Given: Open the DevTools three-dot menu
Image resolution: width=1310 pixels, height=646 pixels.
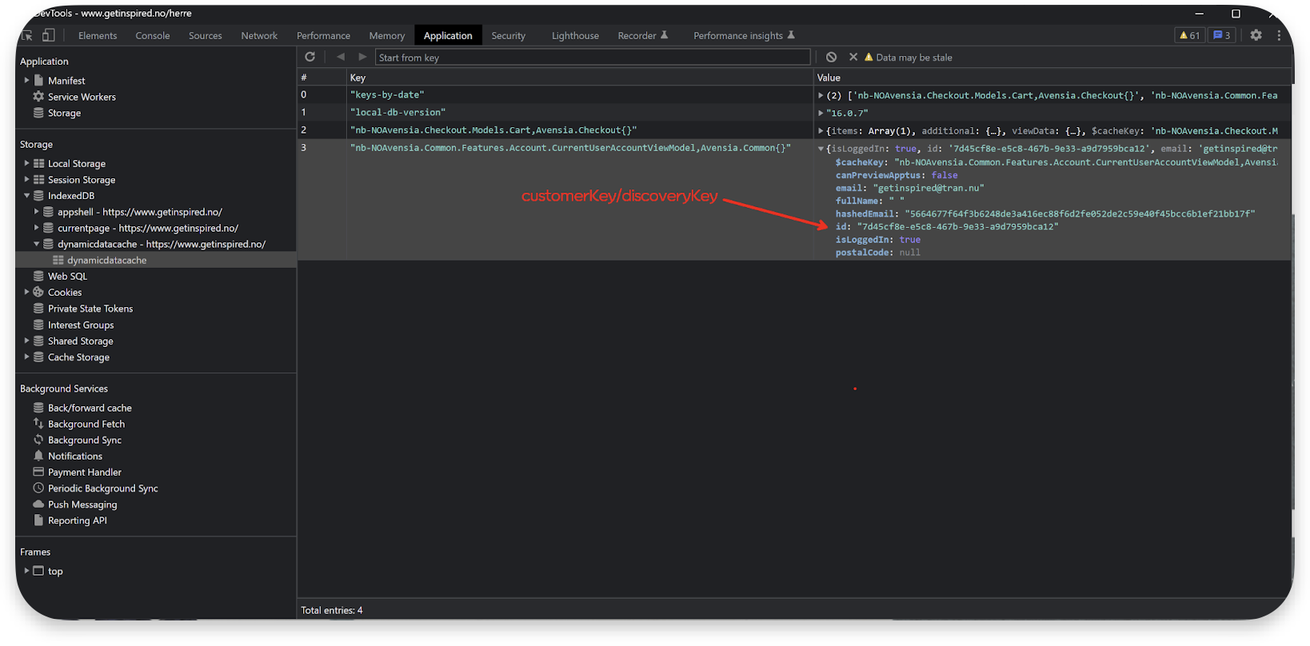Looking at the screenshot, I should tap(1279, 35).
